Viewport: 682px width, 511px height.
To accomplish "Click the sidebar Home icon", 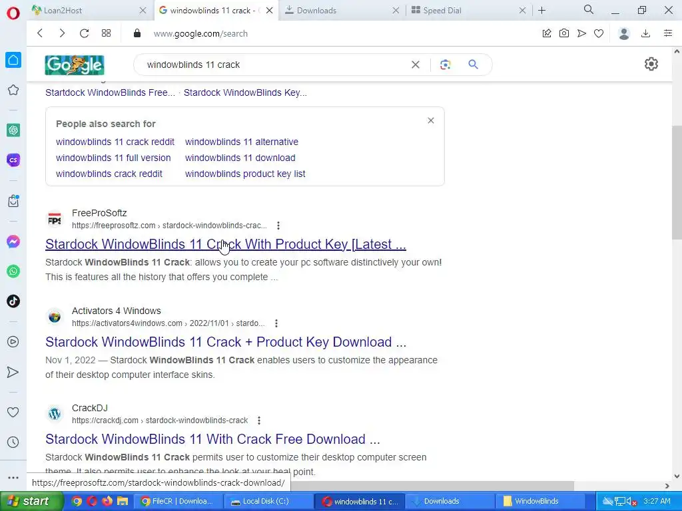I will 13,60.
